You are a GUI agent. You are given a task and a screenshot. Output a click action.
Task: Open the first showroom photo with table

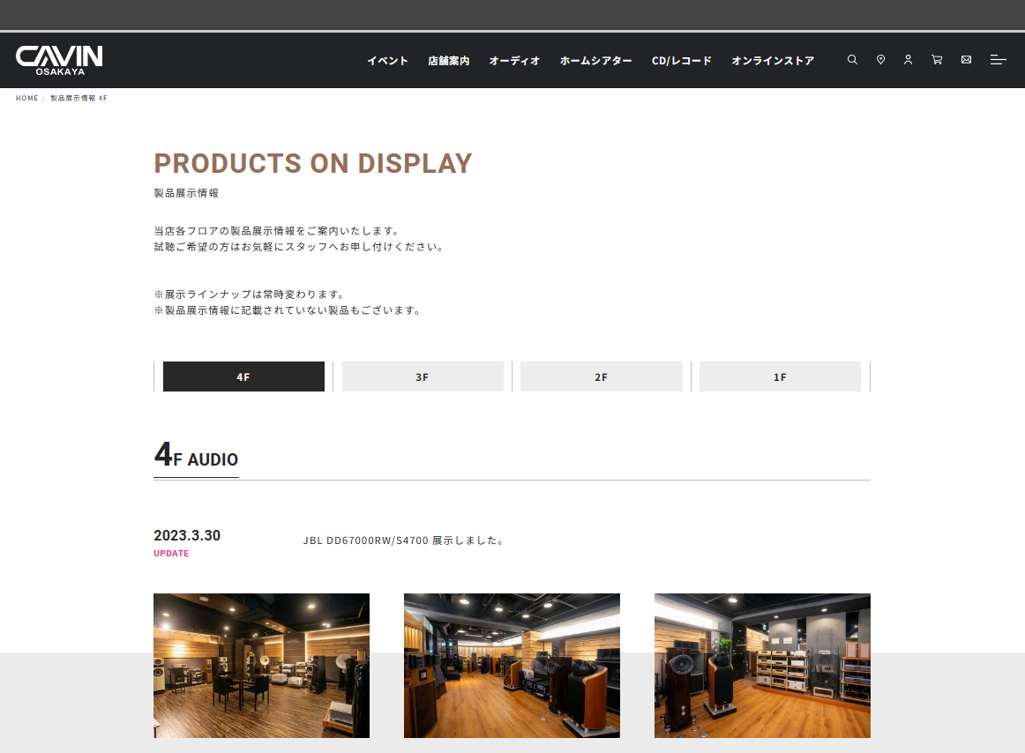coord(261,665)
